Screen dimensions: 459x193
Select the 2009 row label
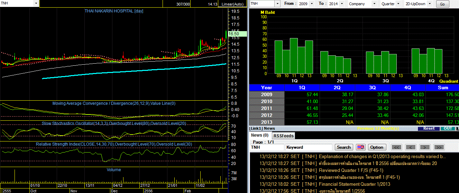[x=267, y=94]
